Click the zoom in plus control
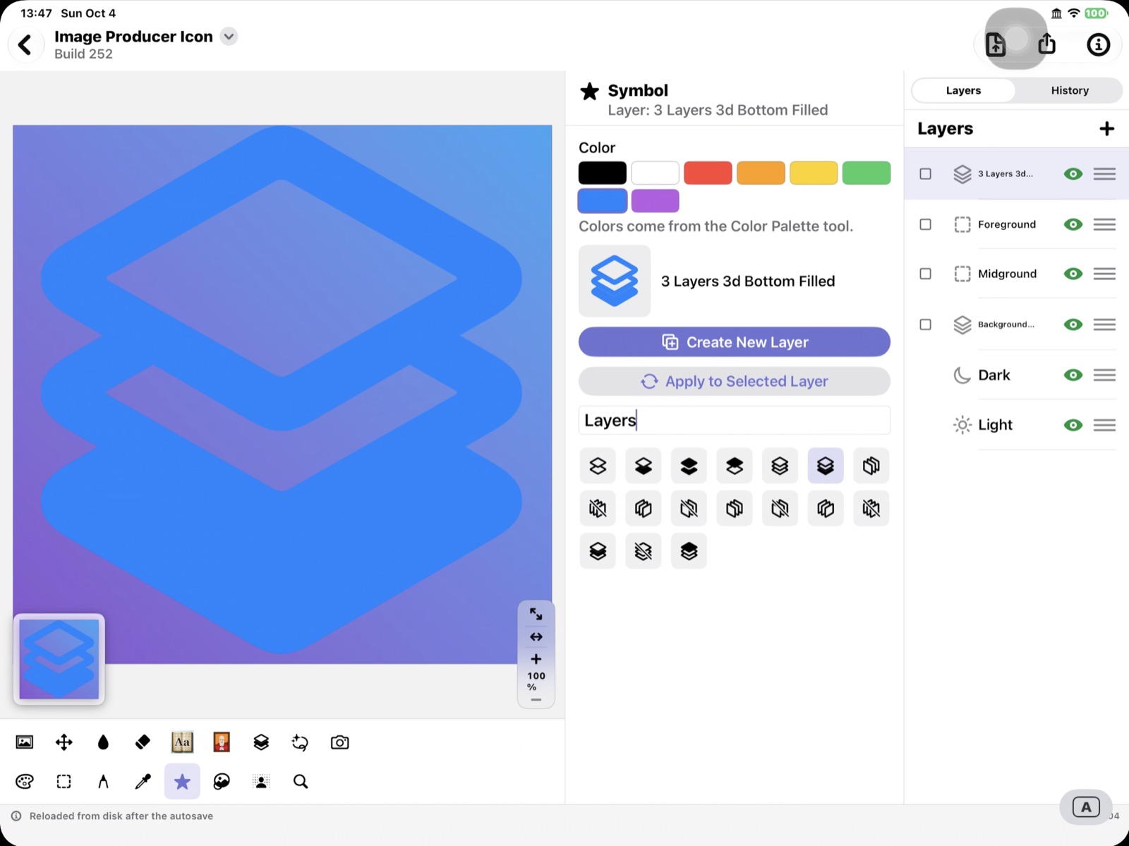 tap(536, 659)
